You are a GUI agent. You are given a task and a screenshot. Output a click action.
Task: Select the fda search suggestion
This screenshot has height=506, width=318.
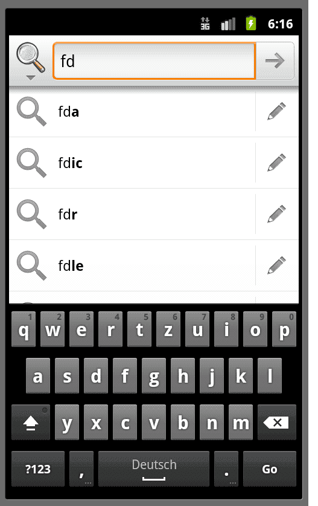click(x=132, y=112)
